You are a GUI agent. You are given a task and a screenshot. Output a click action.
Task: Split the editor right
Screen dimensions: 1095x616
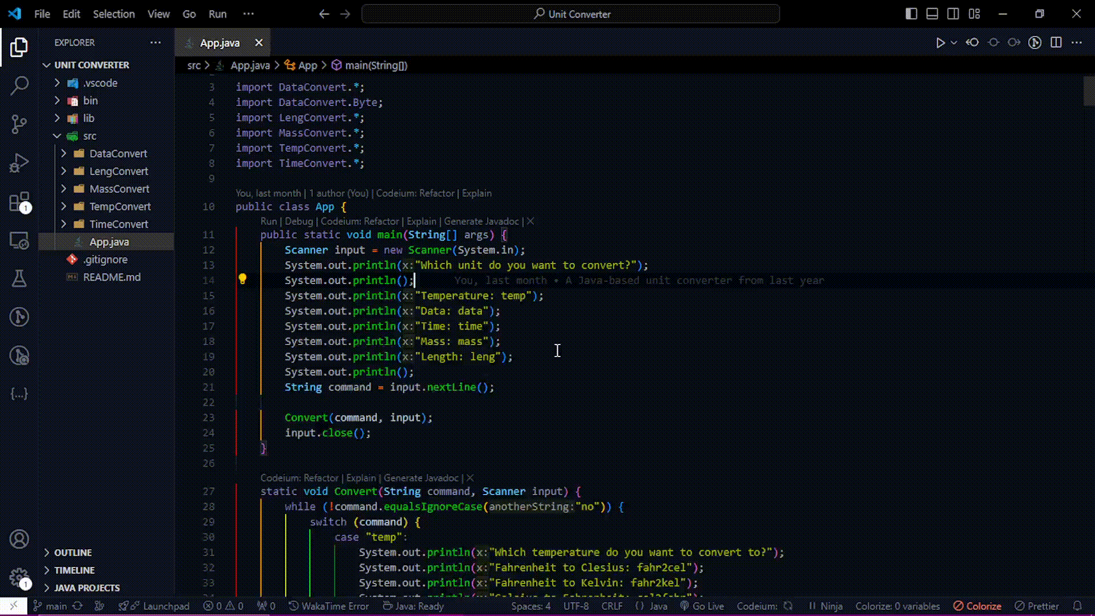pyautogui.click(x=1056, y=43)
